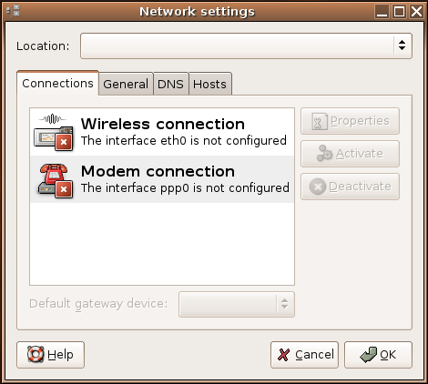
Task: Switch to the DNS tab
Action: [x=170, y=84]
